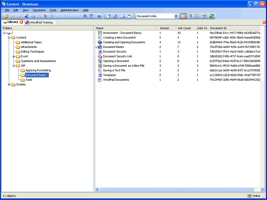Open the Document Links view dropdown

176,16
